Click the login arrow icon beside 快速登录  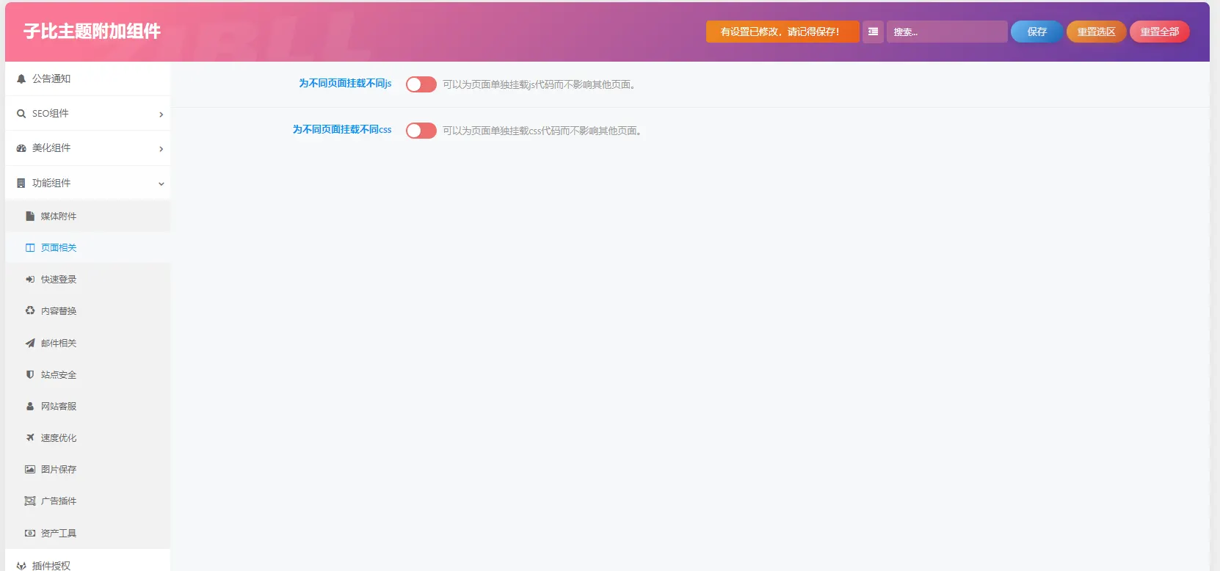pyautogui.click(x=30, y=280)
